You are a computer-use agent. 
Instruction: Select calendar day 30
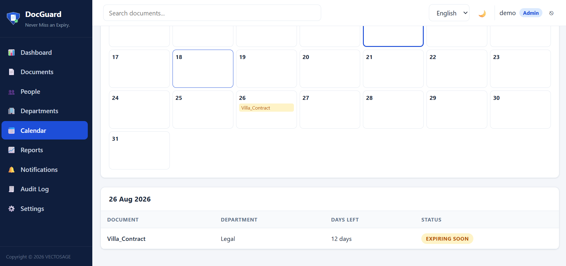520,110
